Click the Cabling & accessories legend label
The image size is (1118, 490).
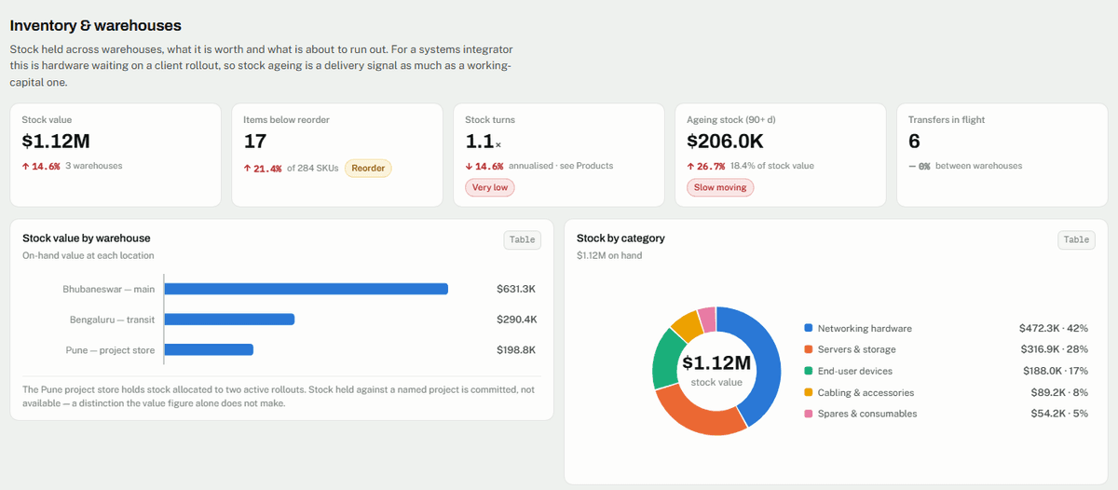click(866, 392)
